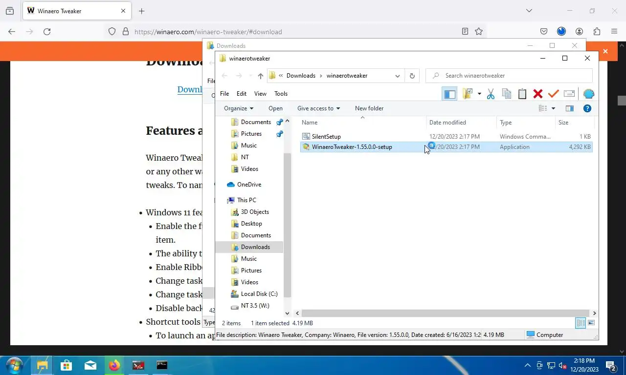Go back in Explorer navigation
The image size is (626, 375).
click(224, 76)
